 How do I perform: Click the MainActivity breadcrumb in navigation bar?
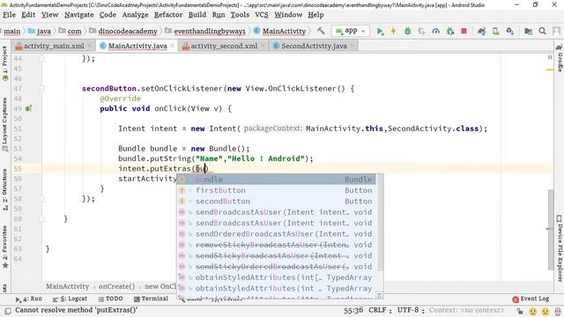pyautogui.click(x=280, y=31)
